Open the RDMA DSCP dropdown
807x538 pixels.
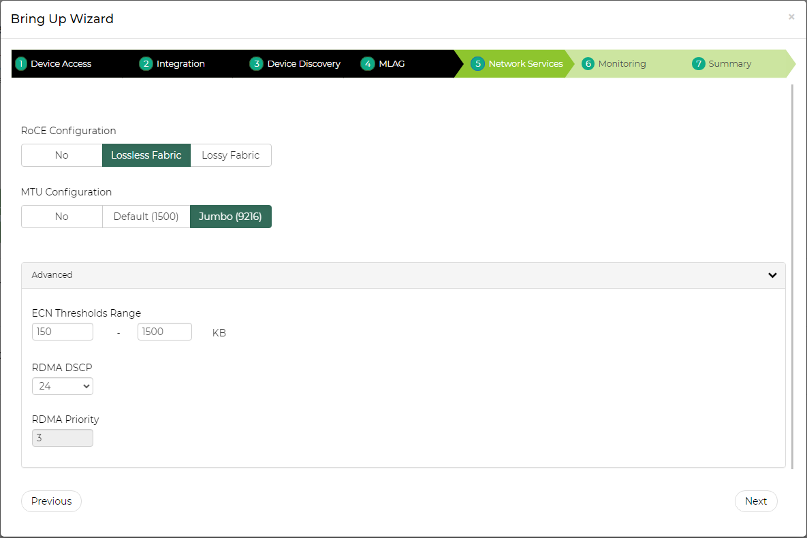(x=63, y=386)
